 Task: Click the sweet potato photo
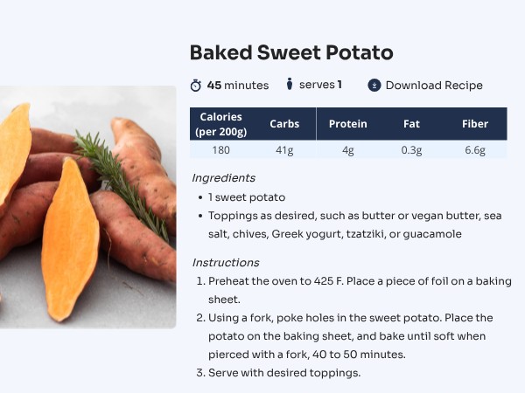click(x=87, y=205)
